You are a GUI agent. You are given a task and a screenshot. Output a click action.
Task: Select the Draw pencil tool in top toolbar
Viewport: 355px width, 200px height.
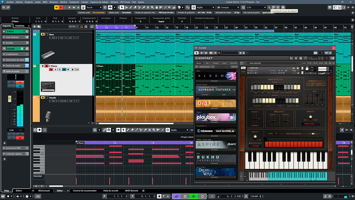tap(131, 7)
